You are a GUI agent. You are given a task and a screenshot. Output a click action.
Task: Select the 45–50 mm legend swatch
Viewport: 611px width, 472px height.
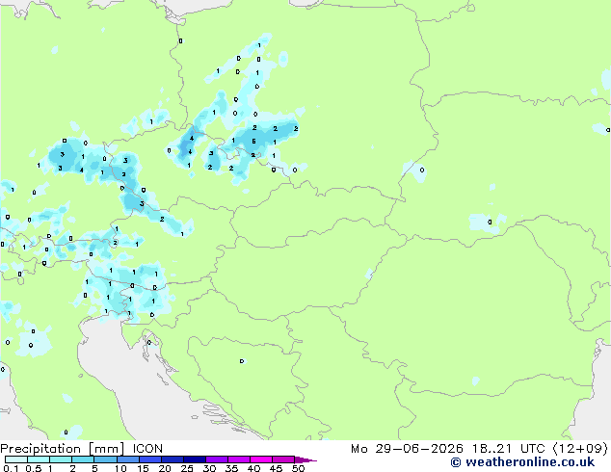283,459
